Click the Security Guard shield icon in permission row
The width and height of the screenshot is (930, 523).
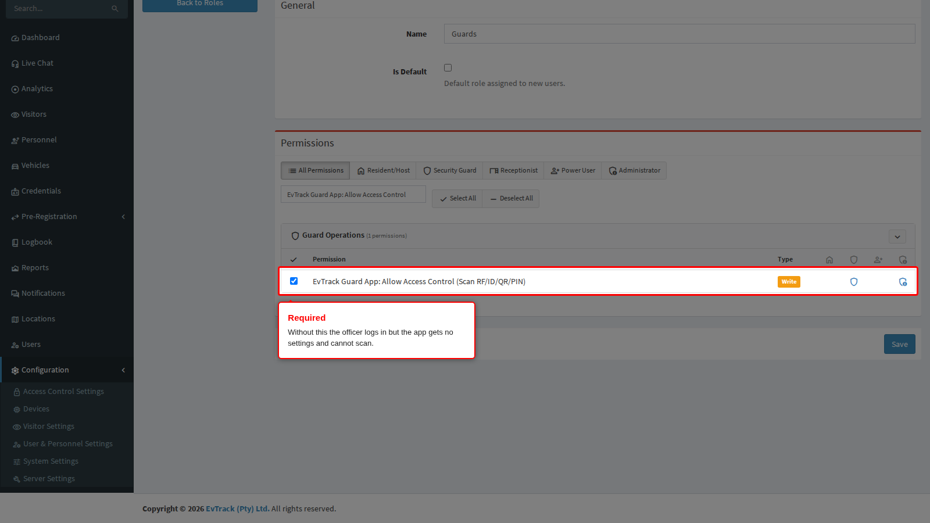[x=854, y=282]
